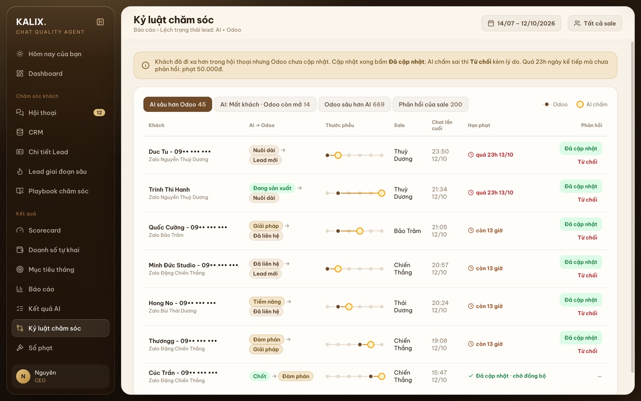The image size is (641, 401).
Task: Click the stage slider in Trinh Thi Hanh row
Action: [x=355, y=193]
